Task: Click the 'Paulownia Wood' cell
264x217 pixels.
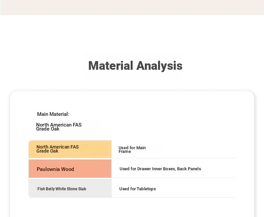Action: [x=70, y=169]
